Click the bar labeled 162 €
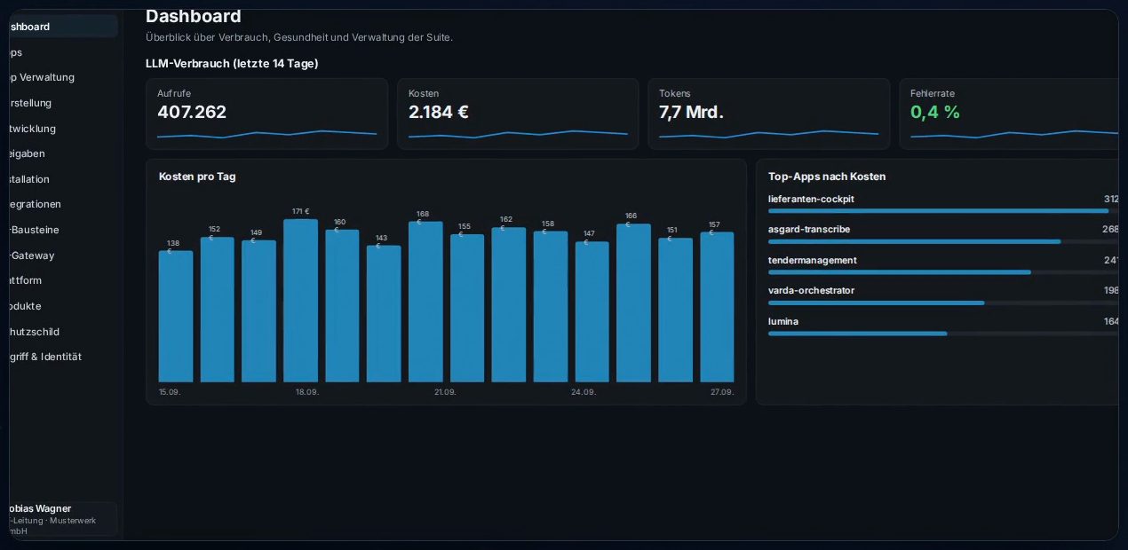Image resolution: width=1128 pixels, height=550 pixels. pyautogui.click(x=509, y=305)
